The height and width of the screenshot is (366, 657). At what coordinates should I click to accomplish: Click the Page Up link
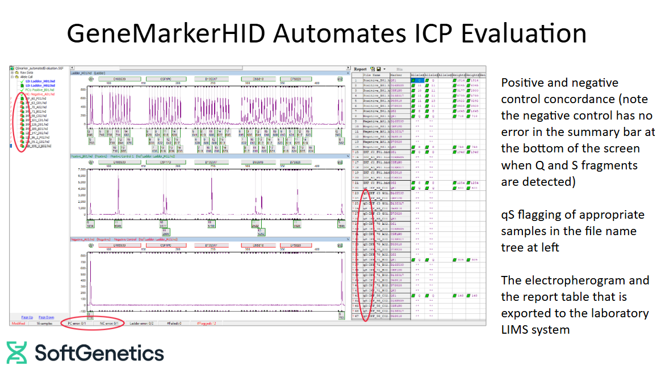pyautogui.click(x=27, y=317)
